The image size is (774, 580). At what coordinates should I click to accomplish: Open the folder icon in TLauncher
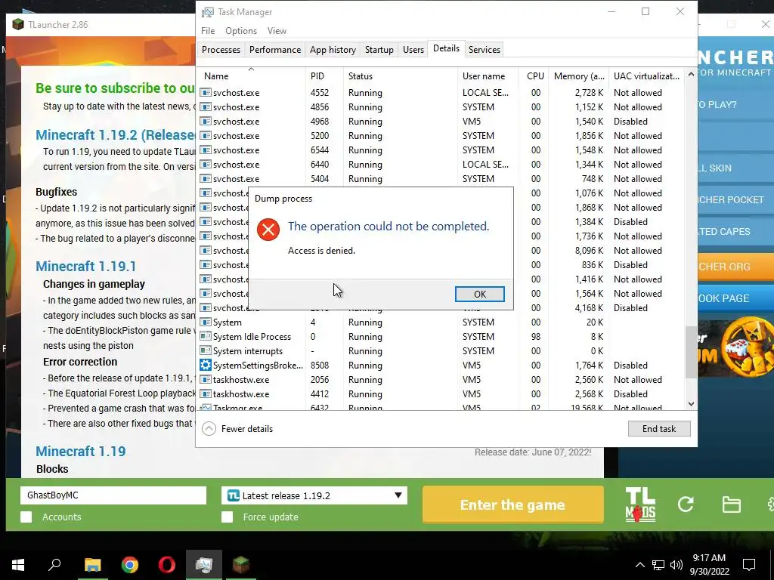[731, 504]
